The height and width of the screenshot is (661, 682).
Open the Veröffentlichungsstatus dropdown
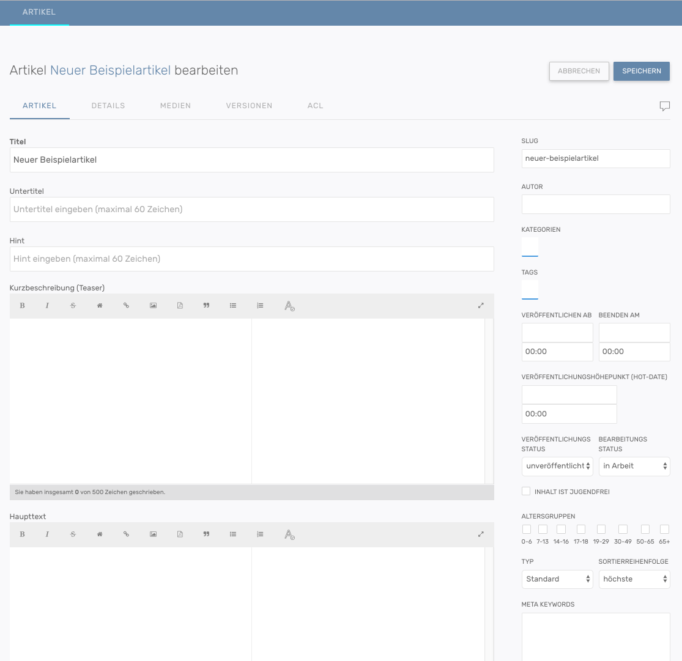point(557,466)
